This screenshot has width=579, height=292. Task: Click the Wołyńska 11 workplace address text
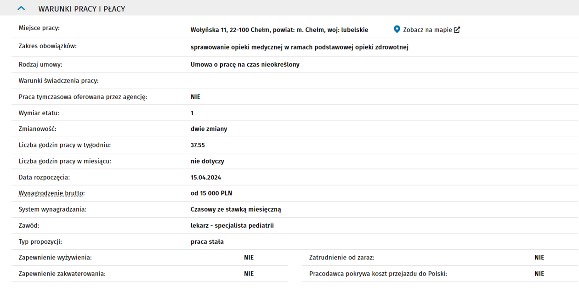pos(279,30)
